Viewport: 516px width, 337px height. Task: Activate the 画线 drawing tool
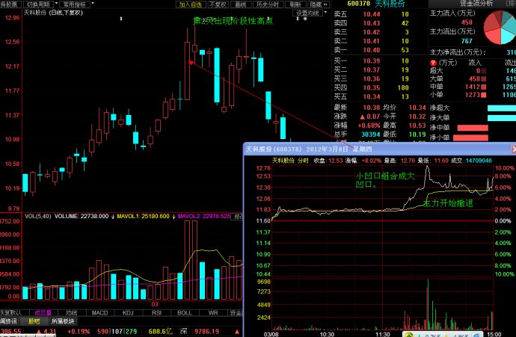(241, 4)
